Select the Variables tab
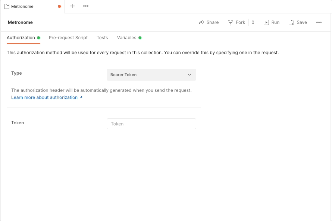The width and height of the screenshot is (332, 221). (x=126, y=38)
